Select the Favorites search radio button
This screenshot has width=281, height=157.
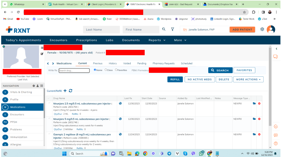pyautogui.click(x=116, y=70)
